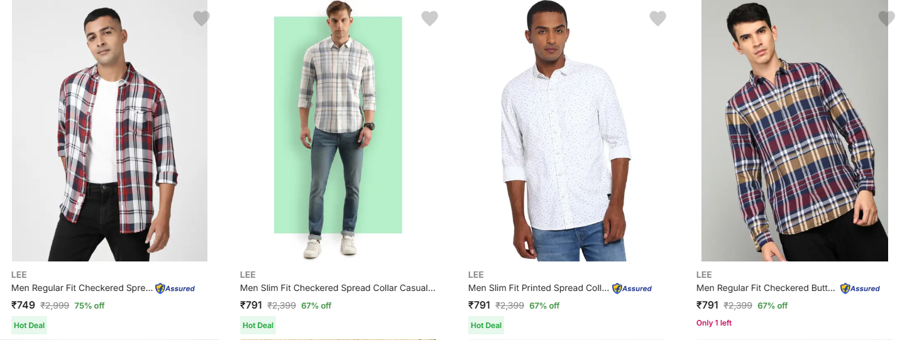
Task: Toggle wishlist heart on maroon navy checkered shirt
Action: pos(886,19)
